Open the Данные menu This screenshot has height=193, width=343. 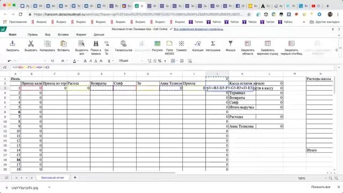99,34
